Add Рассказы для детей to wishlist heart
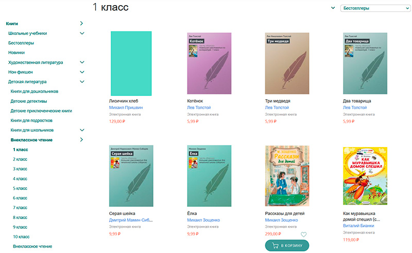Screen dimensions: 412x253 point(303,235)
